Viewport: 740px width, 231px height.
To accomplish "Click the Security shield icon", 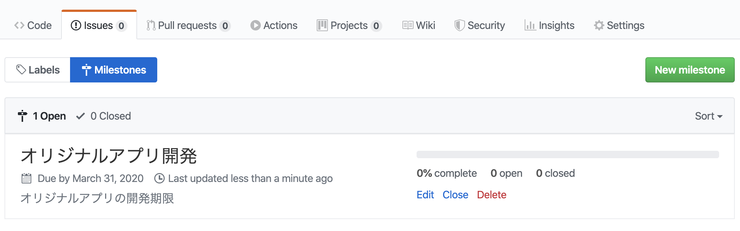I will pos(459,25).
